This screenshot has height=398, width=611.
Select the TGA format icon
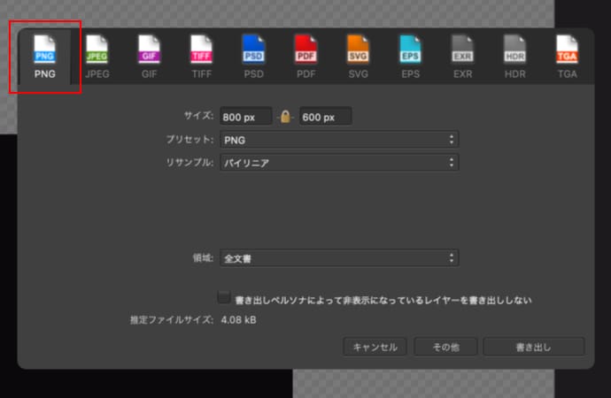(567, 55)
